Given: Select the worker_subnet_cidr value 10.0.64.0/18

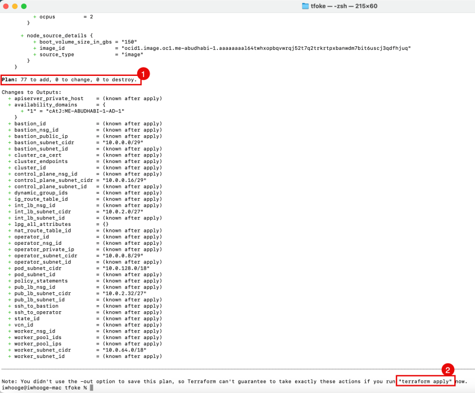Looking at the screenshot, I should tap(122, 350).
